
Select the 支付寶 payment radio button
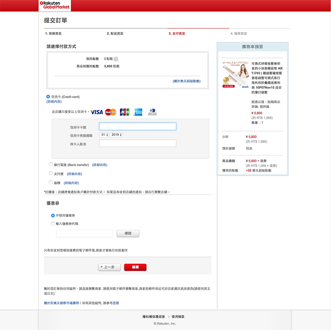(51, 173)
